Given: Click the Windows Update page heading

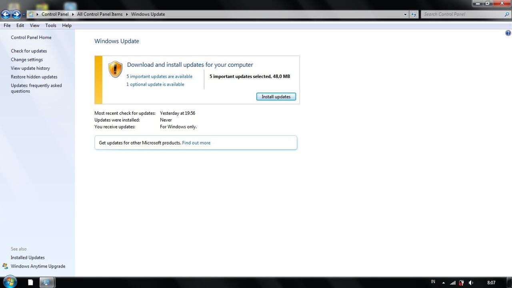Looking at the screenshot, I should point(117,41).
